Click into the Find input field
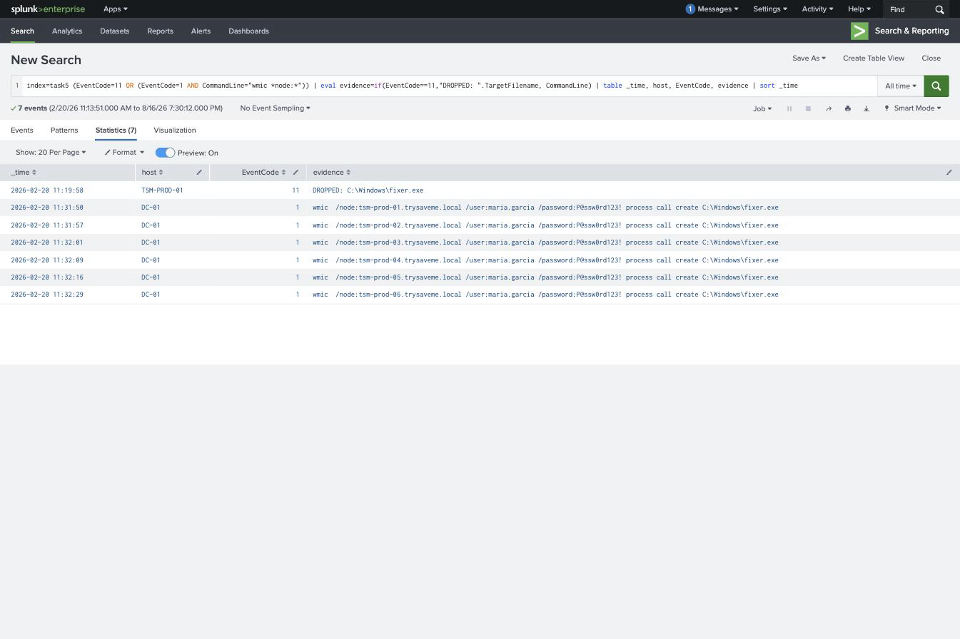The height and width of the screenshot is (639, 960). tap(909, 9)
